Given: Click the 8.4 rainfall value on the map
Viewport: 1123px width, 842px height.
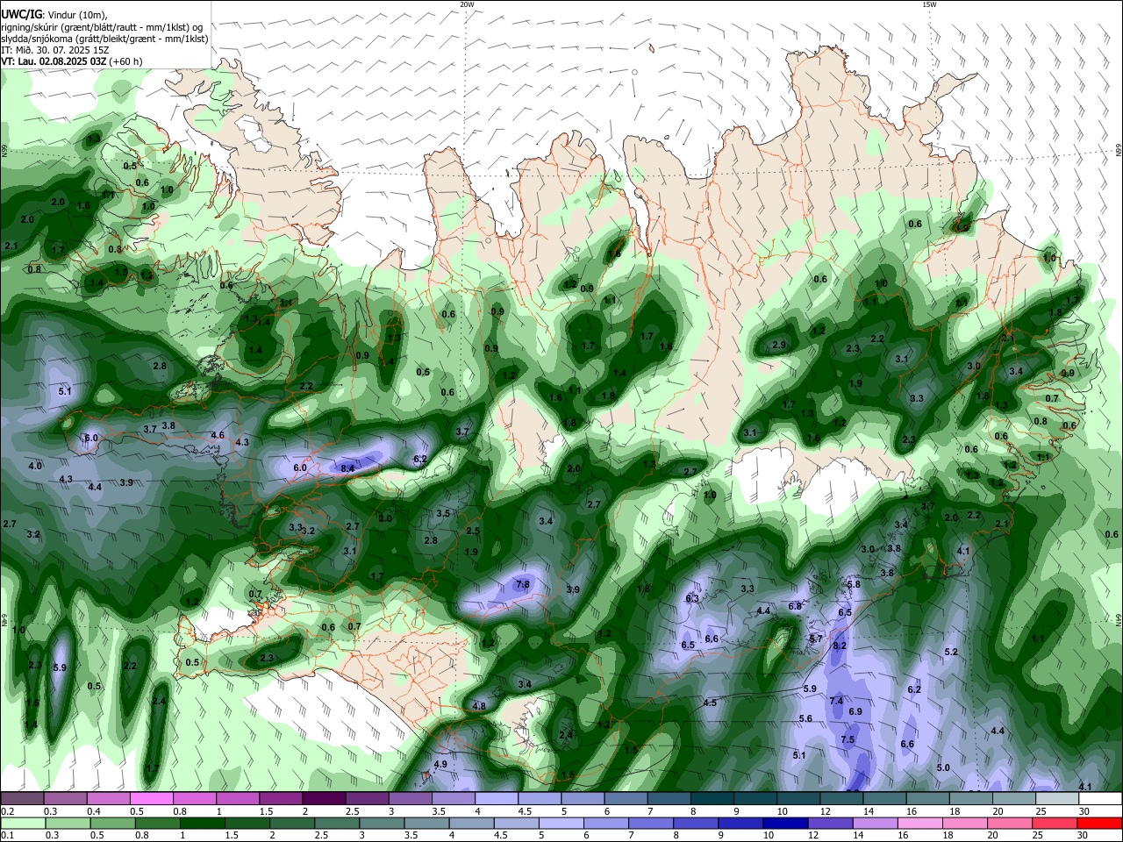Looking at the screenshot, I should pyautogui.click(x=347, y=468).
